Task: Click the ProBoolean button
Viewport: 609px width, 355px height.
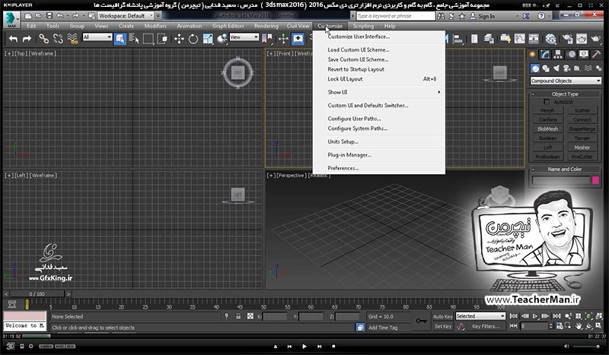Action: click(x=547, y=157)
